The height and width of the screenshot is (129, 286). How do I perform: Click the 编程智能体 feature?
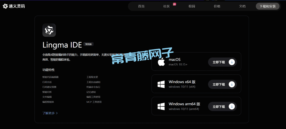coord(48,102)
